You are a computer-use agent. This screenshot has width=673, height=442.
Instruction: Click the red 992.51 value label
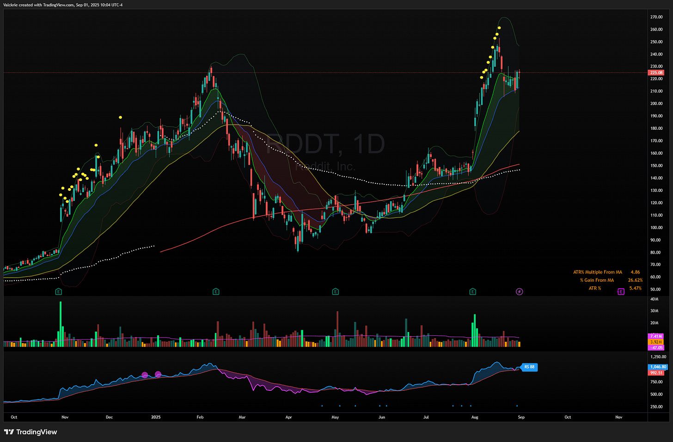point(656,373)
